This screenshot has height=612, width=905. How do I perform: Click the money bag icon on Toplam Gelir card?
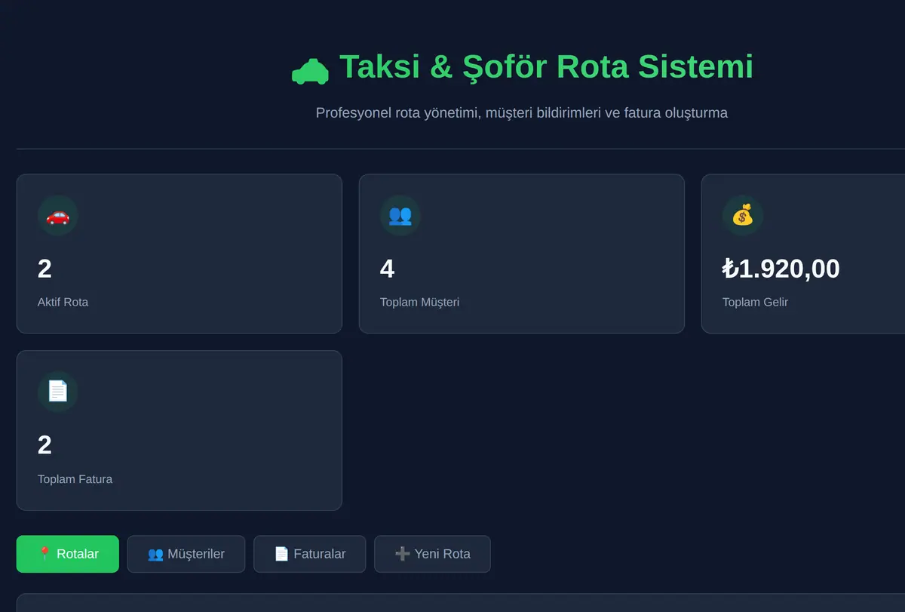pyautogui.click(x=743, y=215)
